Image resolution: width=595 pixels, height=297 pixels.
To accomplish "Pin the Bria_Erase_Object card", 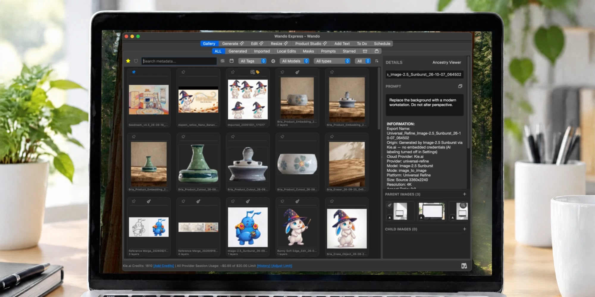I will 332,201.
